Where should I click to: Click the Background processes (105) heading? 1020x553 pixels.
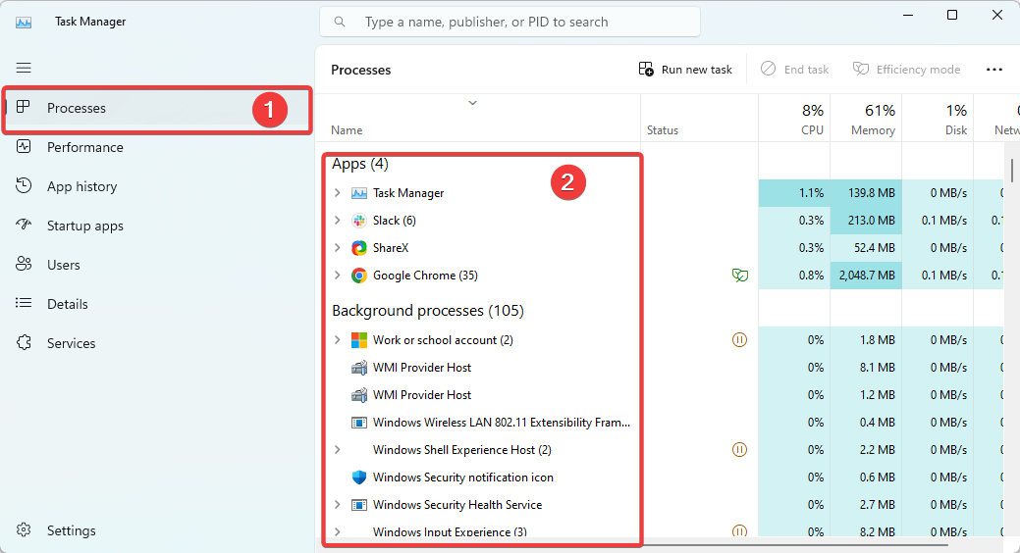(x=428, y=311)
